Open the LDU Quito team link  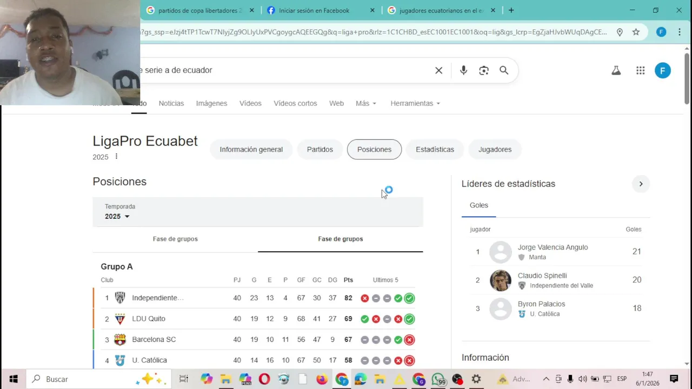149,319
